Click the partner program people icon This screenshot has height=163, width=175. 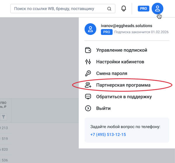(x=88, y=85)
